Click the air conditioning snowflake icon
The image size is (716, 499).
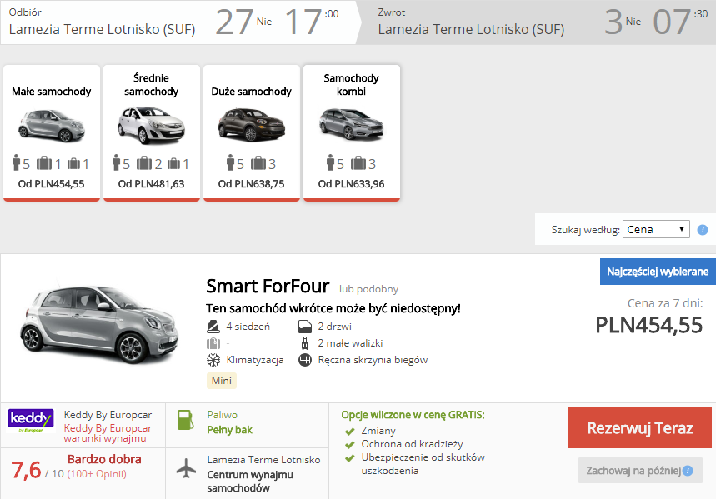click(x=213, y=360)
